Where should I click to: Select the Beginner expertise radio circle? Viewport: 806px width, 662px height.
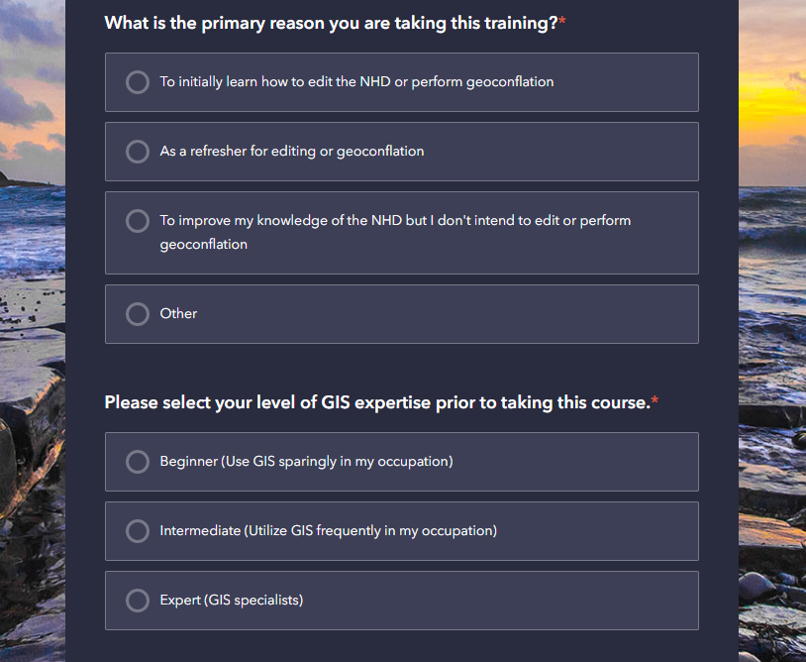pyautogui.click(x=138, y=462)
